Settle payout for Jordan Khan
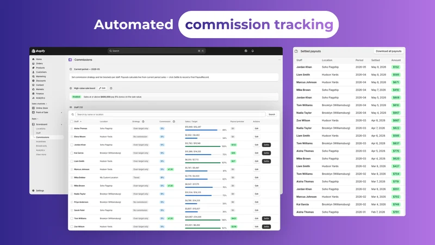The height and width of the screenshot is (245, 435). [266, 145]
